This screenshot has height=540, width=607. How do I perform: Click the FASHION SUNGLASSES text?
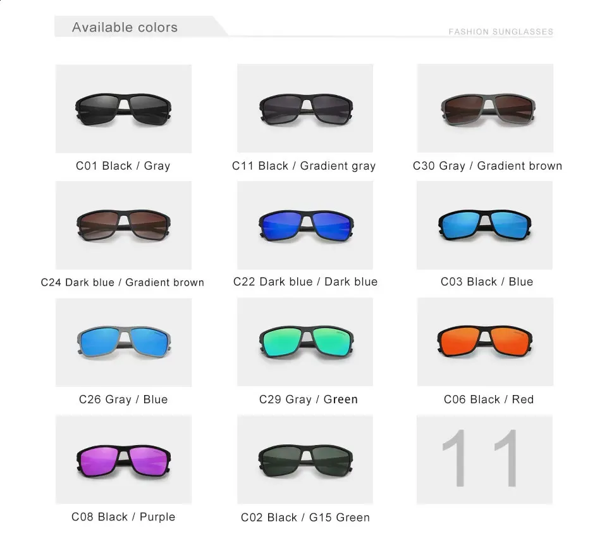(501, 32)
